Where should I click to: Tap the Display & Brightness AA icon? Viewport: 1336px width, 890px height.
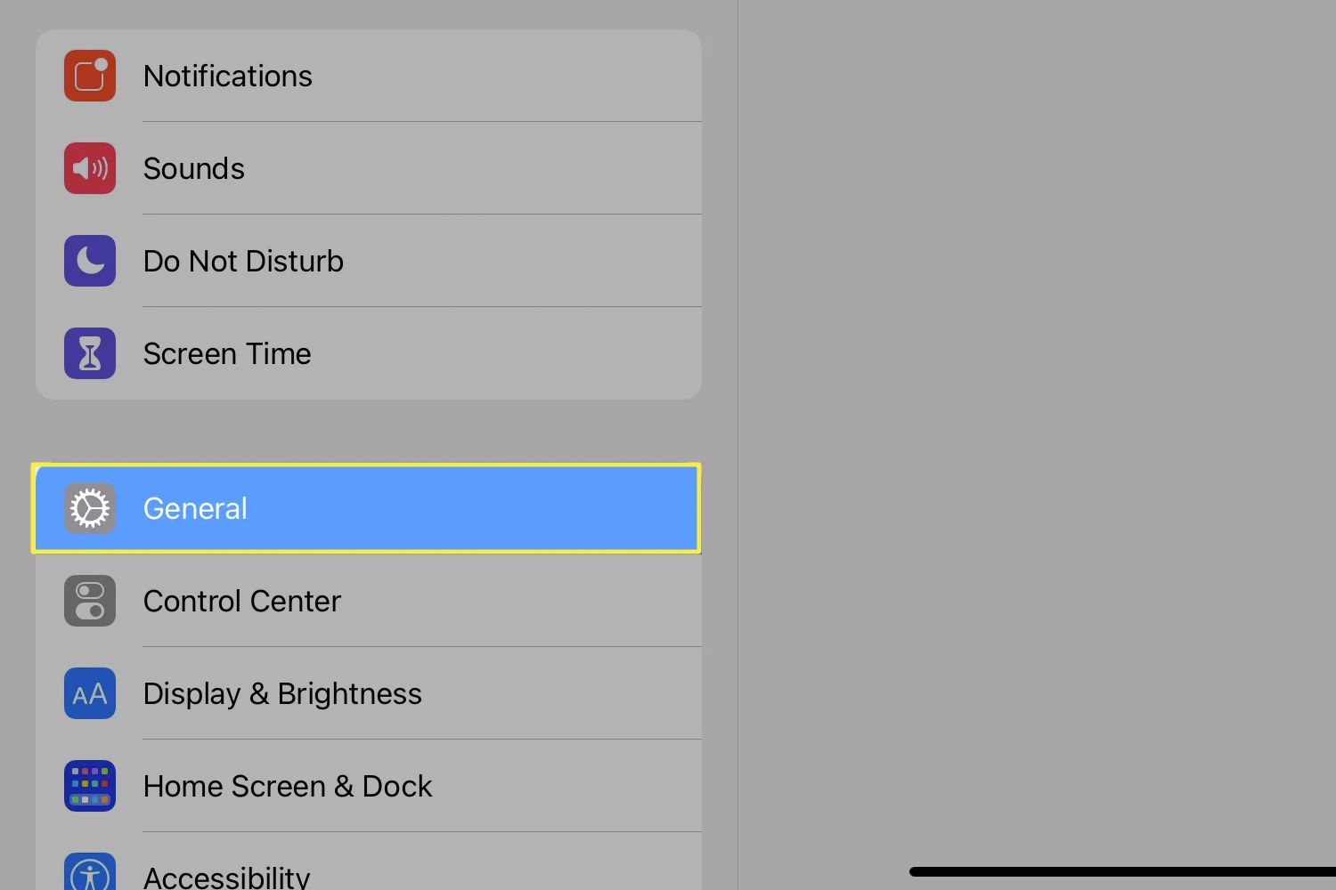click(x=90, y=693)
